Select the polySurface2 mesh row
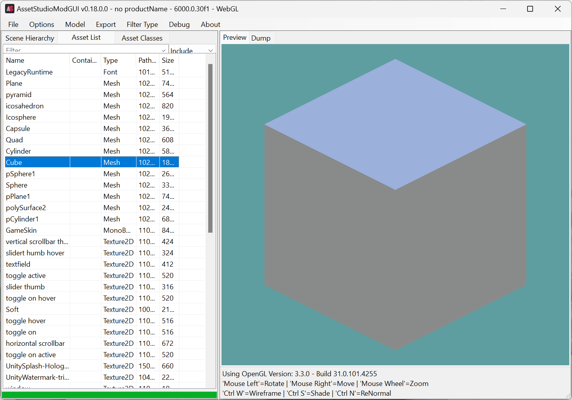 (x=92, y=208)
